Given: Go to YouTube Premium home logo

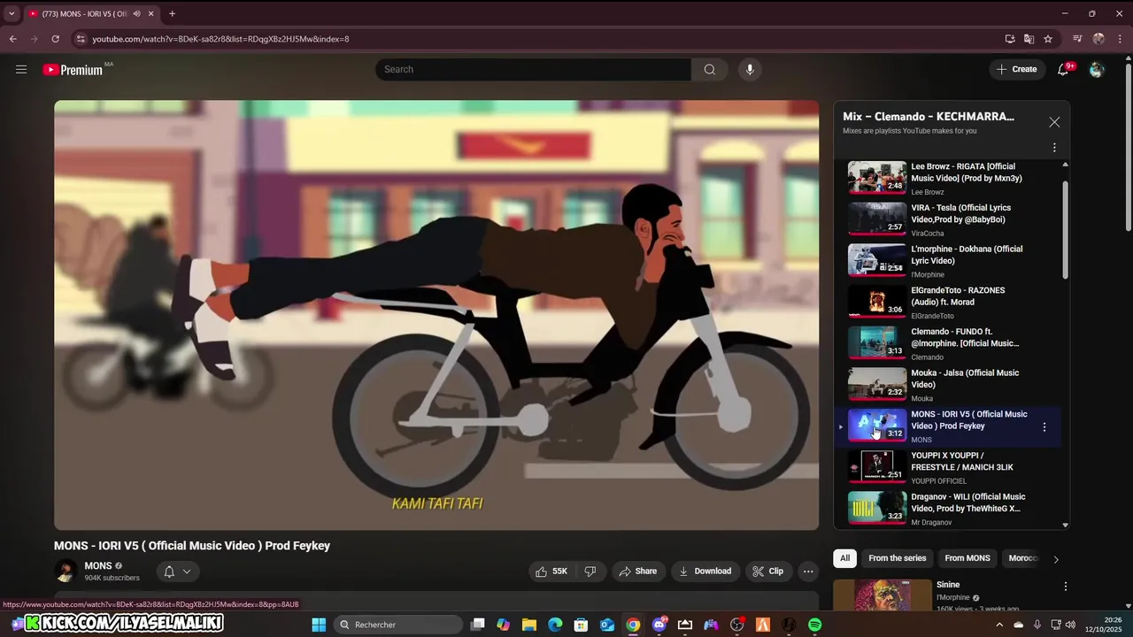Looking at the screenshot, I should click(x=73, y=70).
